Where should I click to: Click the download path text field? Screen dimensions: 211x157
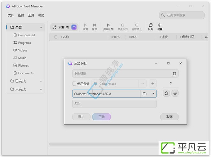tap(106, 94)
